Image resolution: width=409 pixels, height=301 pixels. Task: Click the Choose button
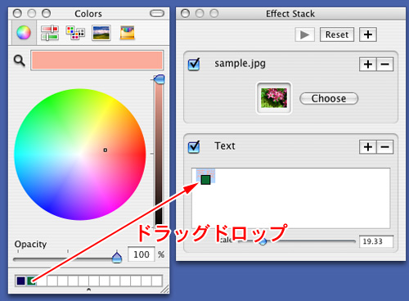coord(329,98)
